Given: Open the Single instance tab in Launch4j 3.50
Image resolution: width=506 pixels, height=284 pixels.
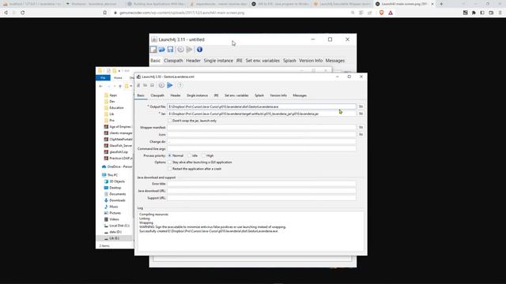Looking at the screenshot, I should click(x=197, y=95).
